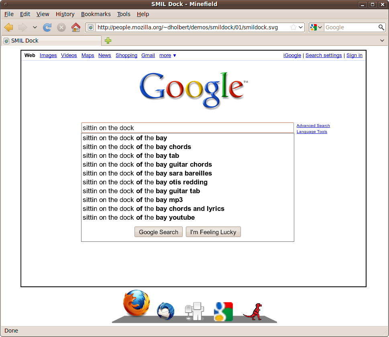Open the File menu
Viewport: 389px width, 337px height.
tap(9, 14)
